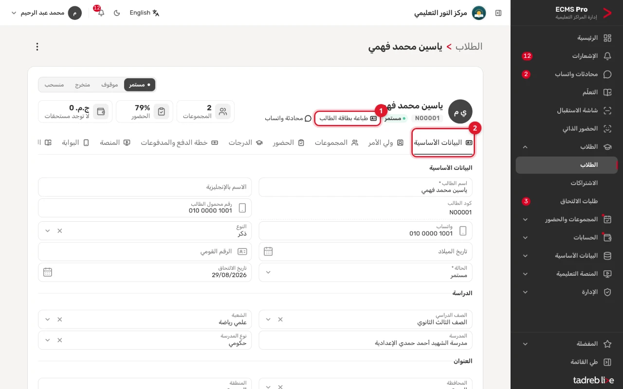The height and width of the screenshot is (389, 623).
Task: Toggle dark mode moon icon
Action: point(117,13)
